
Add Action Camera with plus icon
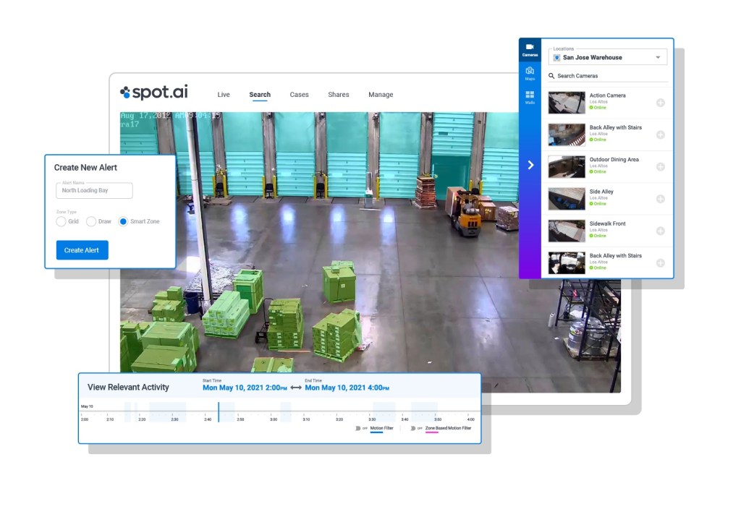(661, 103)
